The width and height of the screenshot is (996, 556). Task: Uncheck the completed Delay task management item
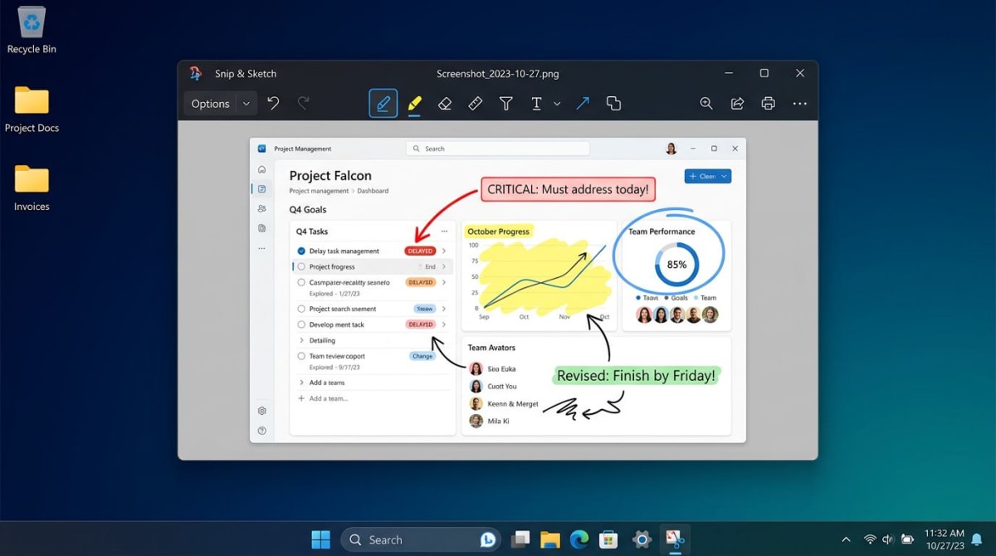(302, 251)
